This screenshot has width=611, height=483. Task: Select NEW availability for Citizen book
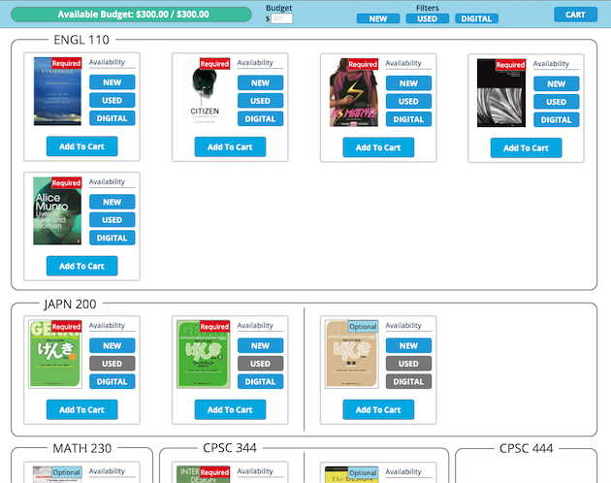tap(260, 82)
